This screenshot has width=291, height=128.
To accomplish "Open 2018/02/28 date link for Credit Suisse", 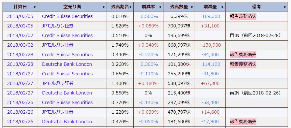I will [20, 55].
